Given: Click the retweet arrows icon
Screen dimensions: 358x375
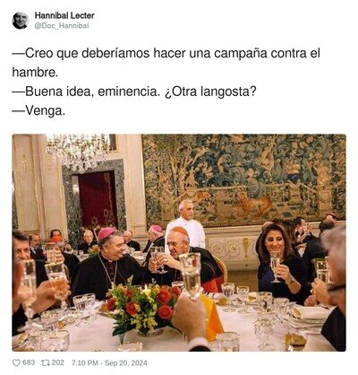Looking at the screenshot, I should pyautogui.click(x=46, y=362).
